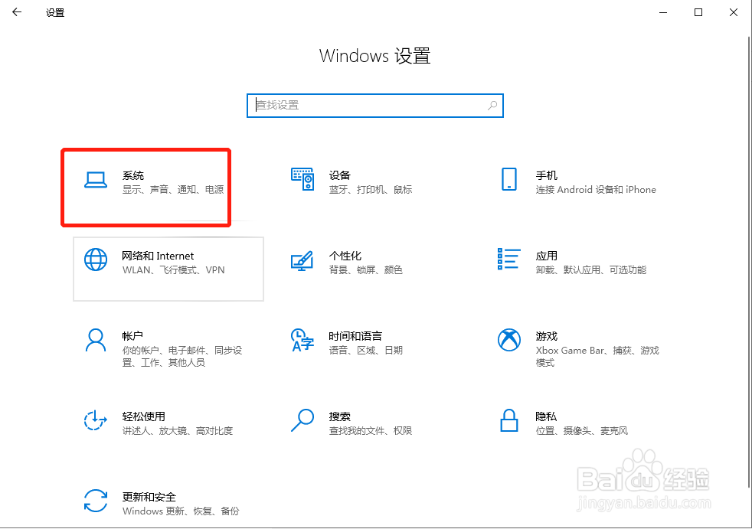Viewport: 752px width, 529px height.
Task: Click the text WLAN、飞行模式、VPN
Action: [x=174, y=270]
